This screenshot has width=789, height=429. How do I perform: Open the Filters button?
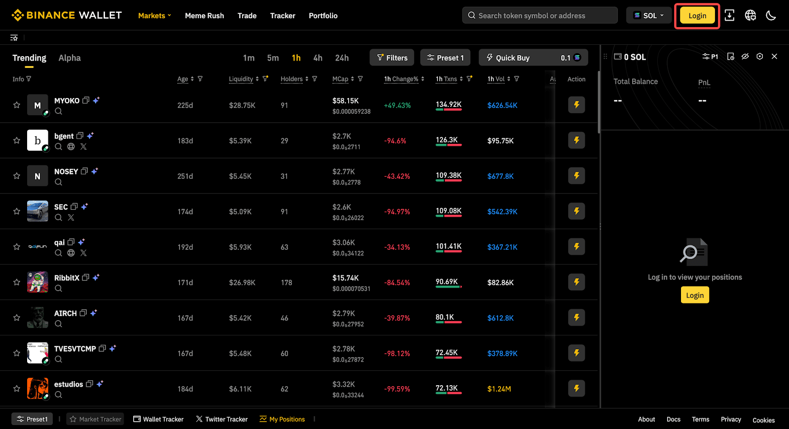coord(393,58)
